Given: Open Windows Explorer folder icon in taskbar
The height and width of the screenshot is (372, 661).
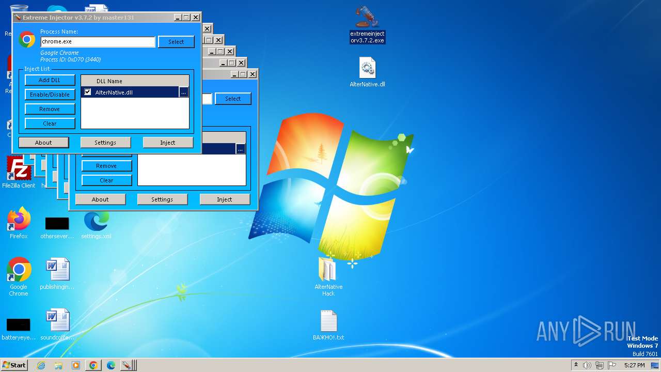Looking at the screenshot, I should 58,365.
